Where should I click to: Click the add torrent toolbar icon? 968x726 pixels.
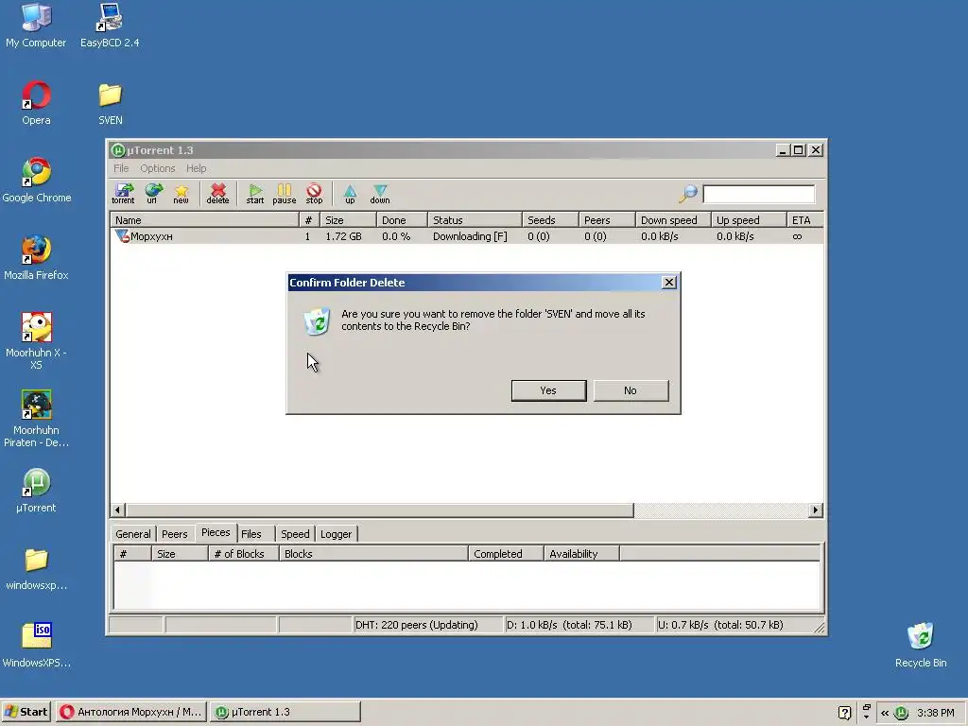[123, 193]
